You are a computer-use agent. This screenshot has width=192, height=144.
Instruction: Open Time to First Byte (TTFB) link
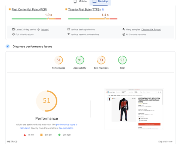coord(84,9)
